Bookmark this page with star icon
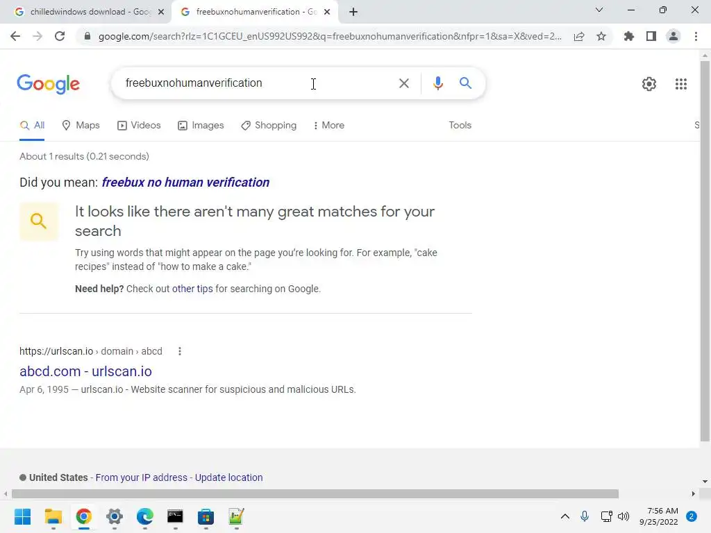Viewport: 711px width, 533px height. tap(601, 36)
